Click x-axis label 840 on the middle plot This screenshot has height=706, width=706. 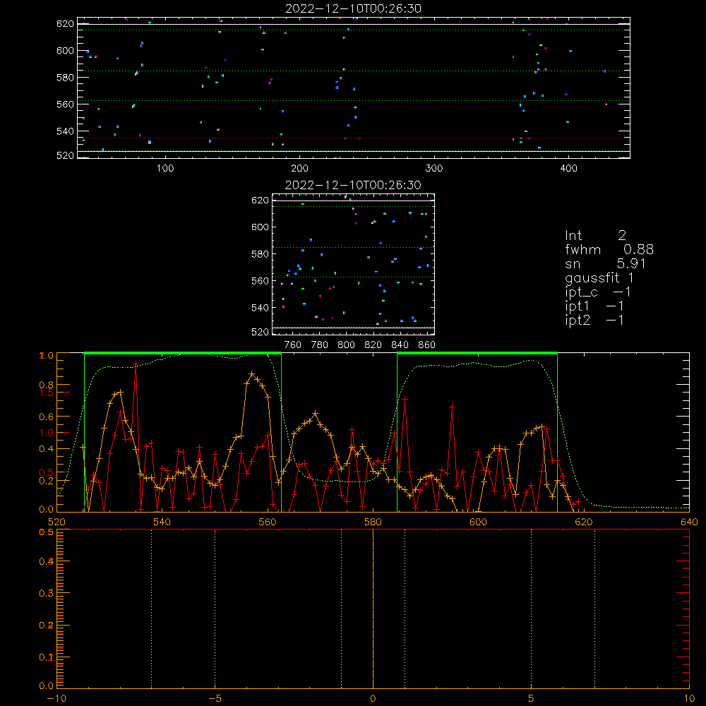click(x=400, y=345)
